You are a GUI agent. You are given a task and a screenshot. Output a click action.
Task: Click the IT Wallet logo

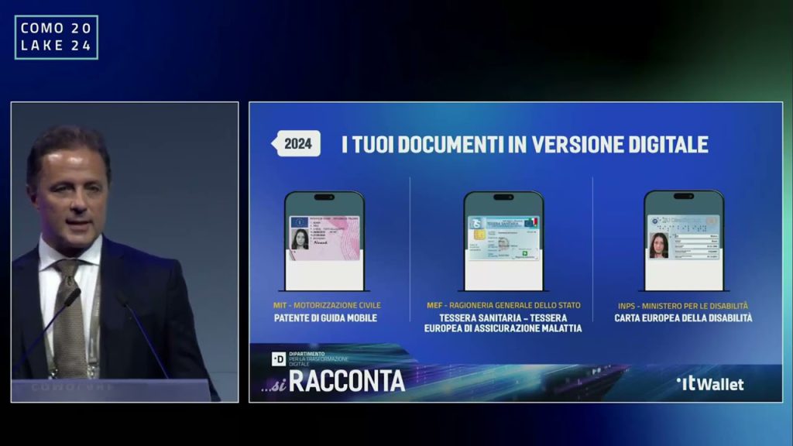tap(711, 384)
